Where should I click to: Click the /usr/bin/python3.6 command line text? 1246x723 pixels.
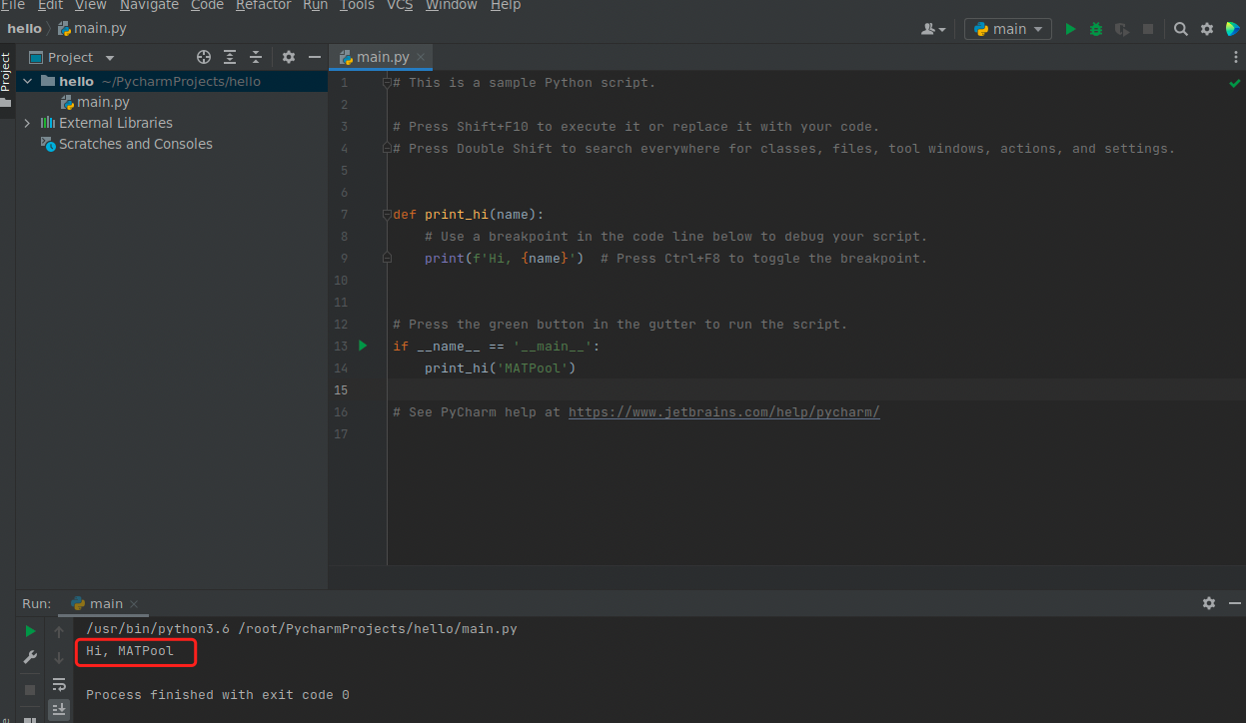pos(302,629)
